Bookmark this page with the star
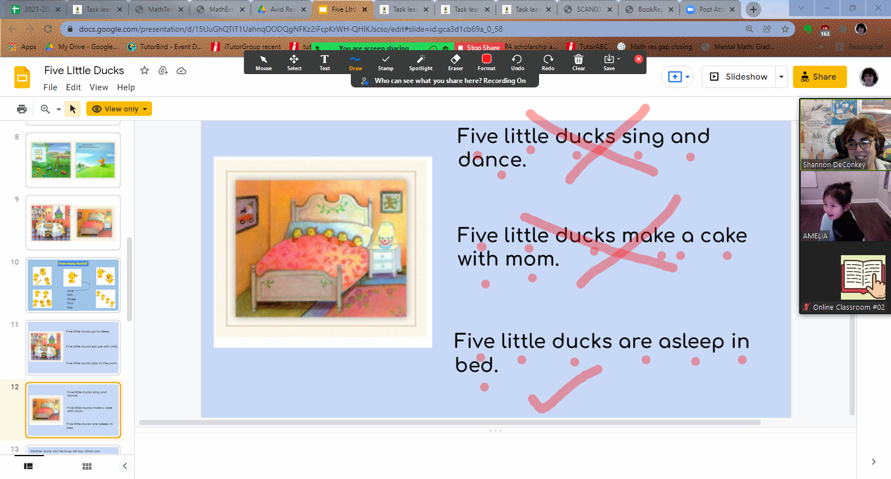This screenshot has width=891, height=479. pos(785,29)
